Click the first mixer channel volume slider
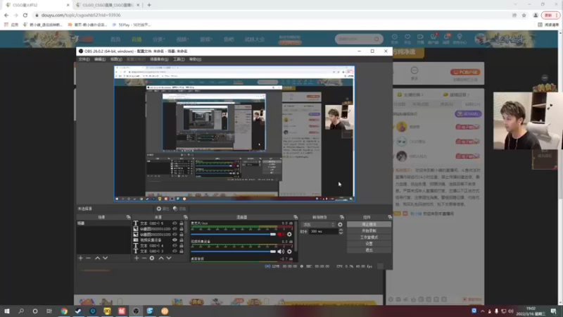 coord(234,235)
